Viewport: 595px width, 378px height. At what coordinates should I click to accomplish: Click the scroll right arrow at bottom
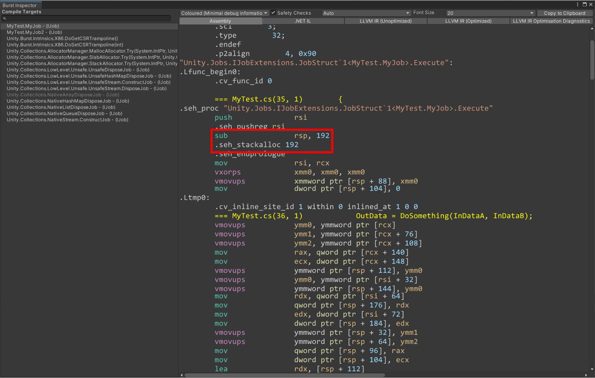(x=586, y=375)
